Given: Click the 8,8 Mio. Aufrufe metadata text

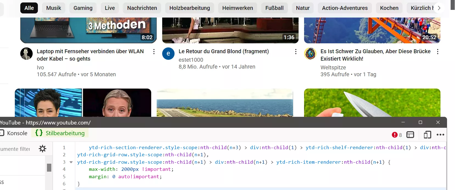Looking at the screenshot, I should point(198,67).
